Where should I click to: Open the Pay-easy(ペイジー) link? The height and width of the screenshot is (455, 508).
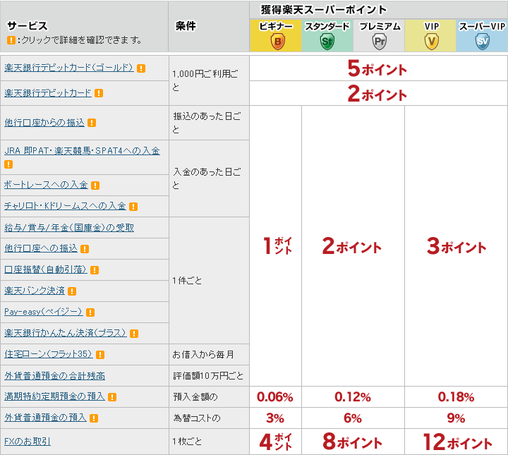point(44,312)
